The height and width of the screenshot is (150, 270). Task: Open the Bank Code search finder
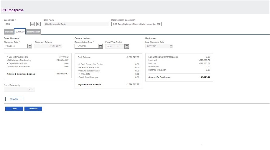pos(38,24)
